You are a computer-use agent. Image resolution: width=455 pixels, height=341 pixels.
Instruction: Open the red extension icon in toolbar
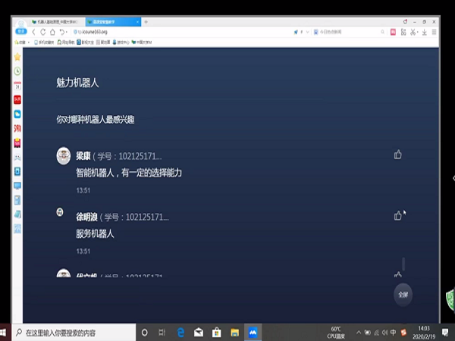point(393,32)
